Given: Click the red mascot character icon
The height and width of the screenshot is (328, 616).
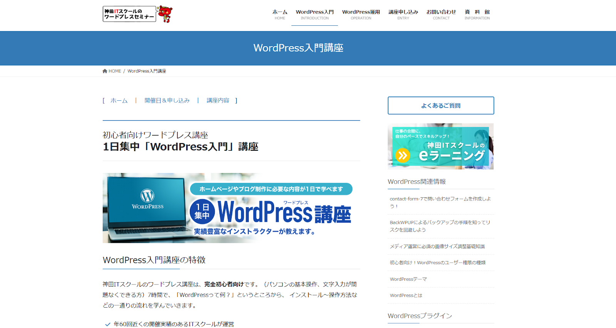Looking at the screenshot, I should click(165, 14).
